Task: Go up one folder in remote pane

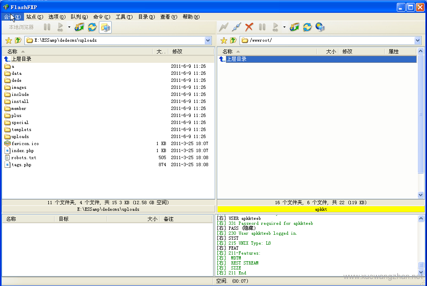Action: pyautogui.click(x=233, y=41)
